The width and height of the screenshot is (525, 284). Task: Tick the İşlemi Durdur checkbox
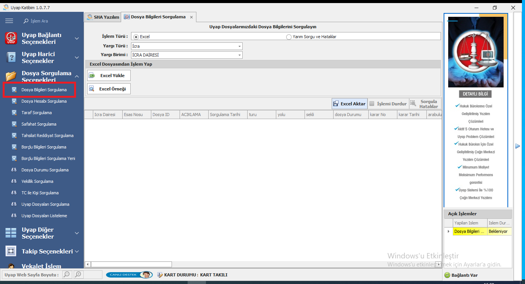pos(372,103)
